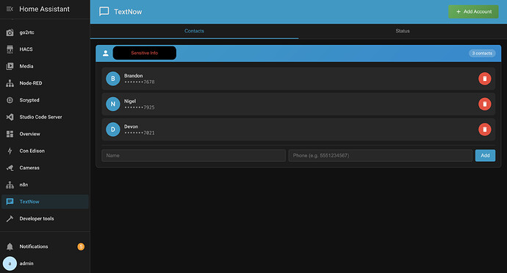507x273 pixels.
Task: Click the Add Account button
Action: pyautogui.click(x=473, y=12)
